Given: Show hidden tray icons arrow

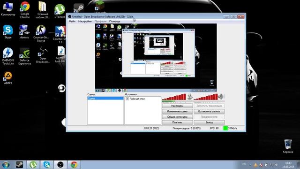Looking at the screenshot, I should [x=250, y=165].
